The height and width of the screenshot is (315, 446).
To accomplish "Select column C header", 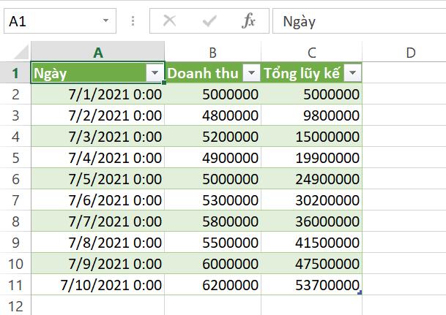I will point(312,52).
